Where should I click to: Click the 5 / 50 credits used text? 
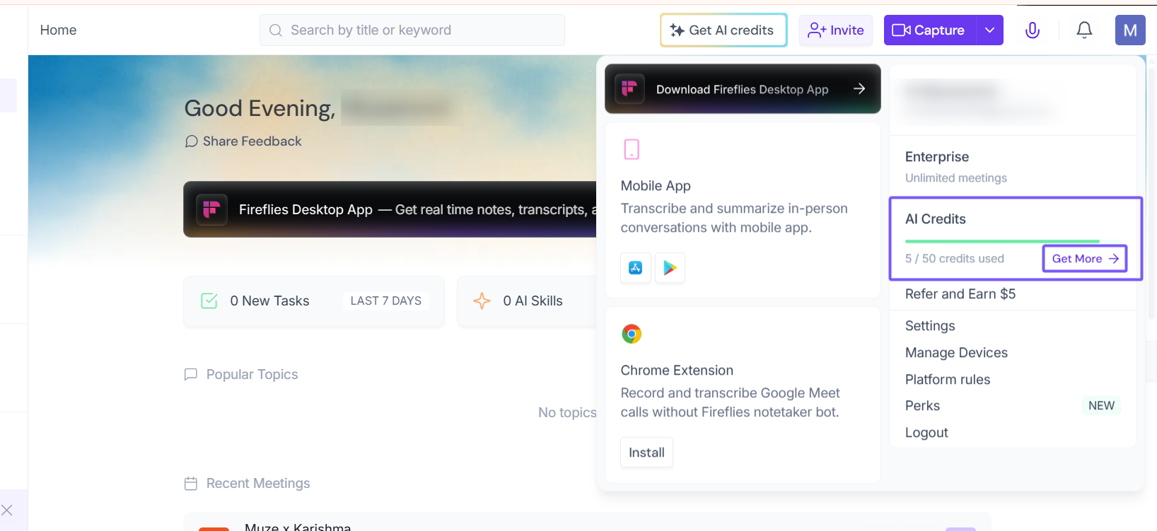click(954, 259)
